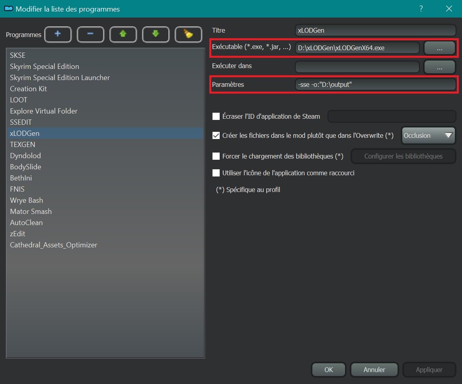Move program up with green up arrow

[x=123, y=35]
